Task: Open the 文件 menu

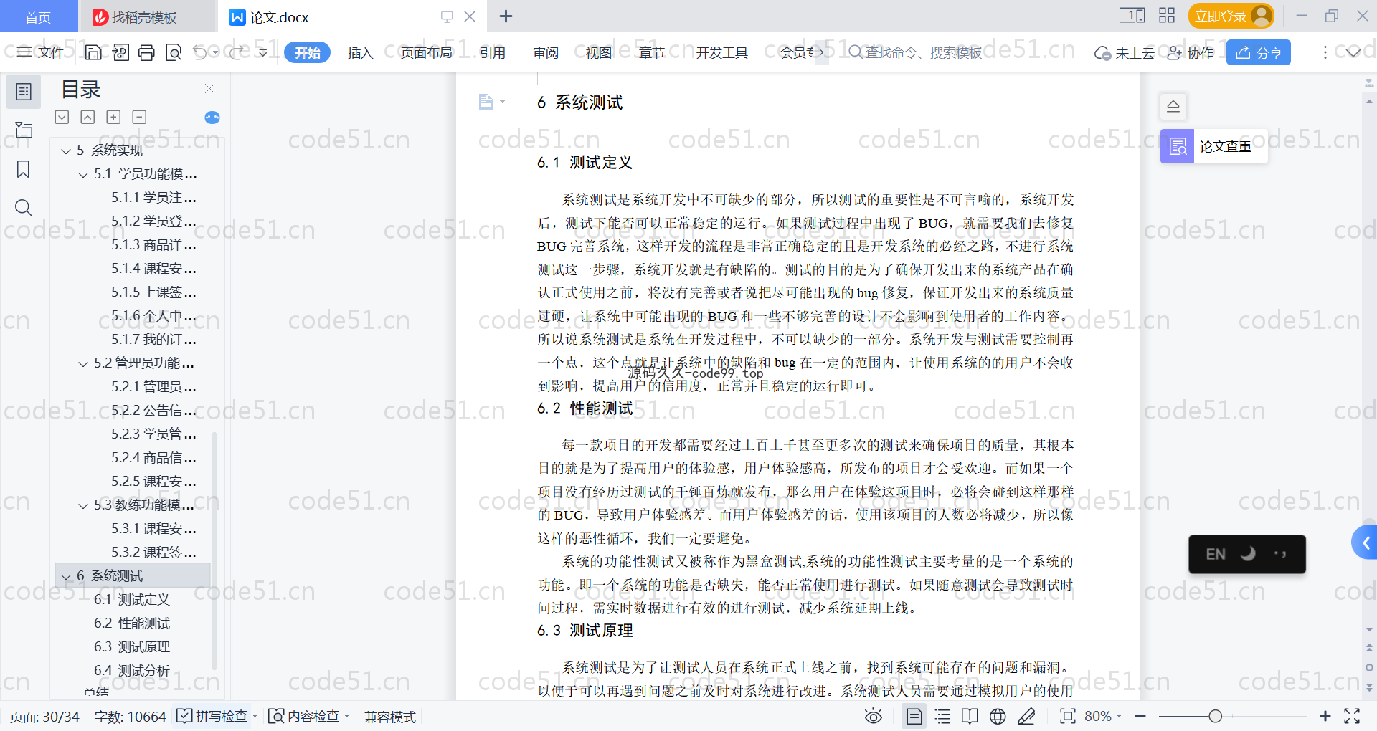Action: click(41, 52)
